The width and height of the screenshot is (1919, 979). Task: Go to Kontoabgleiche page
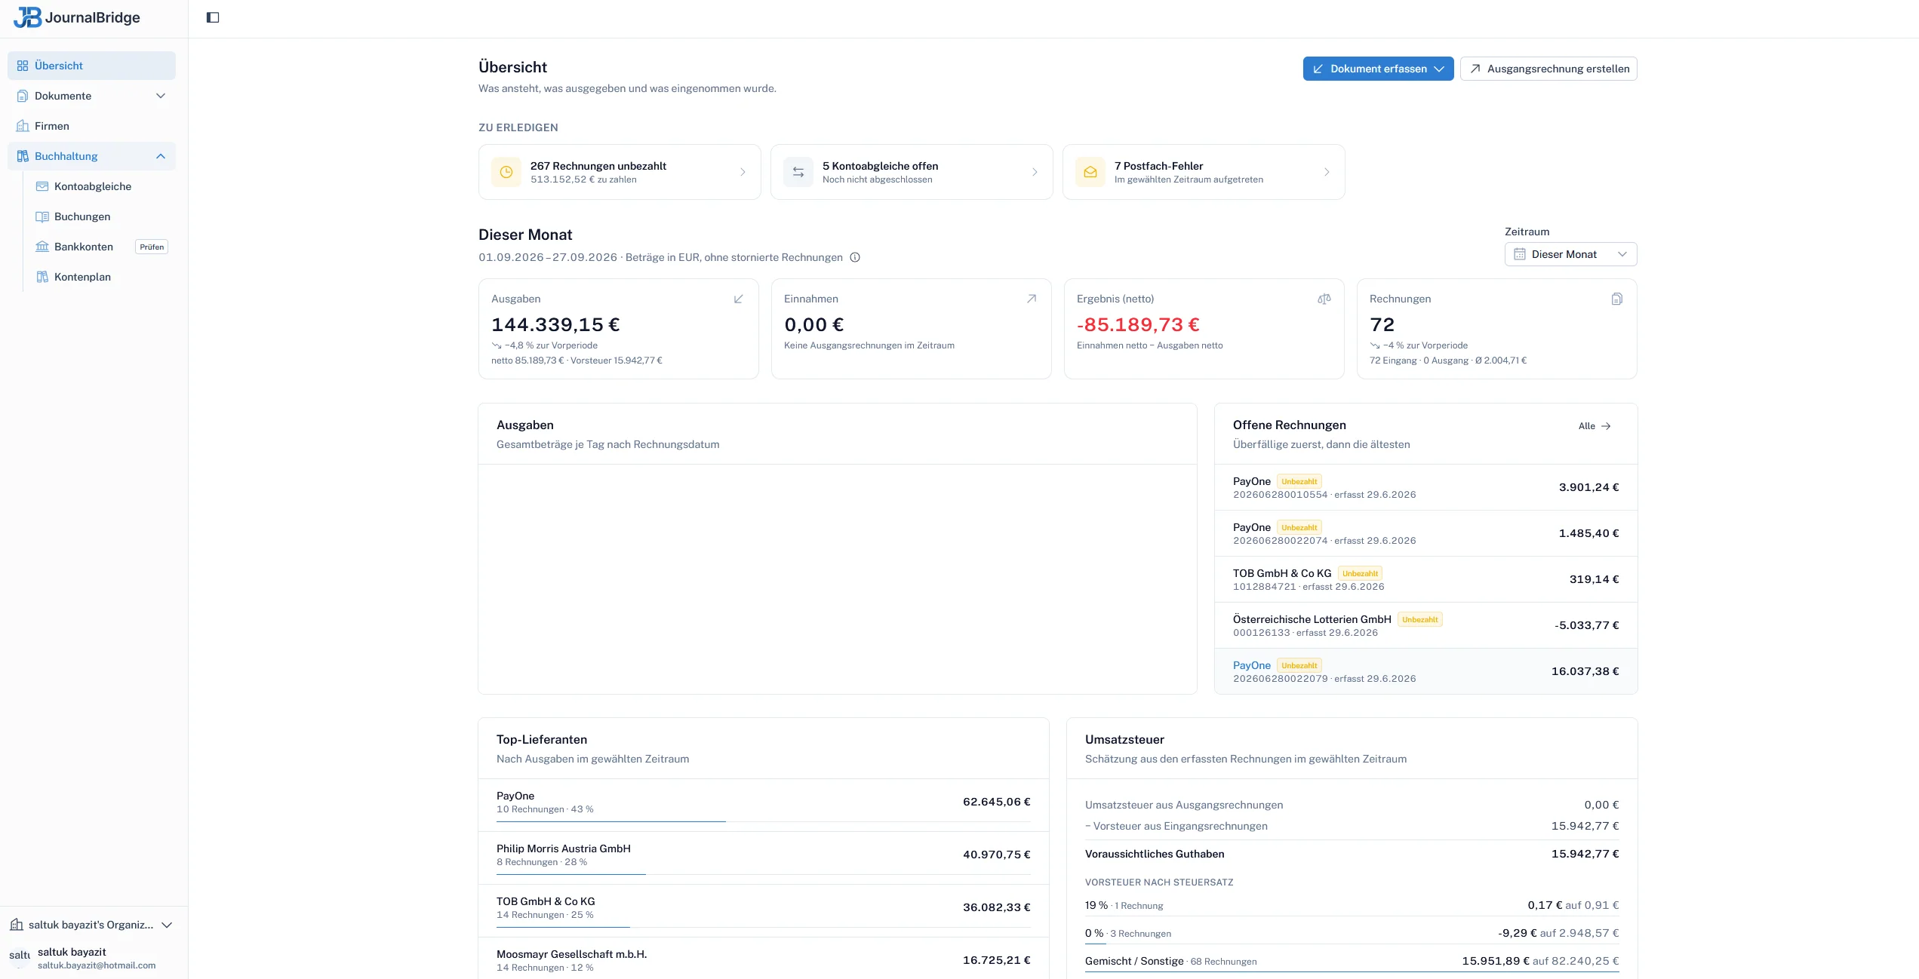(102, 186)
